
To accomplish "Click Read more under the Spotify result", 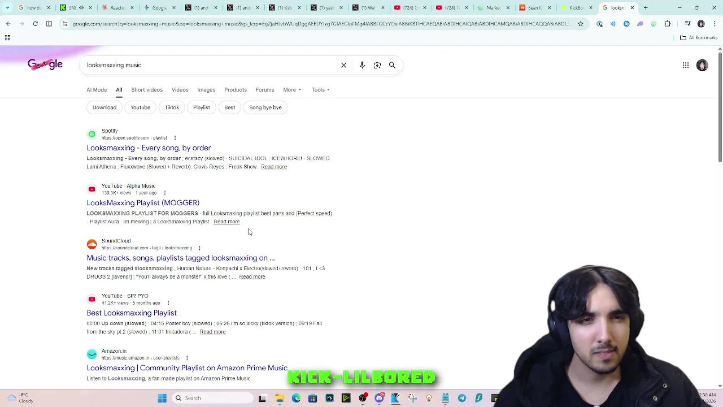I will tap(274, 167).
